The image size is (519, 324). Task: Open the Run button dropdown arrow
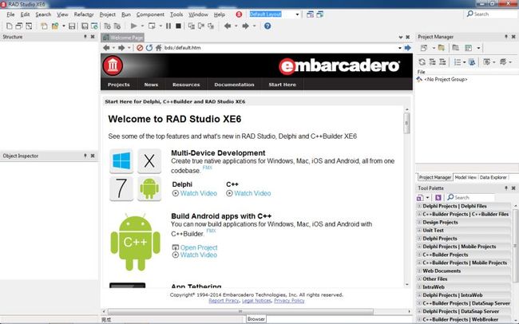142,26
